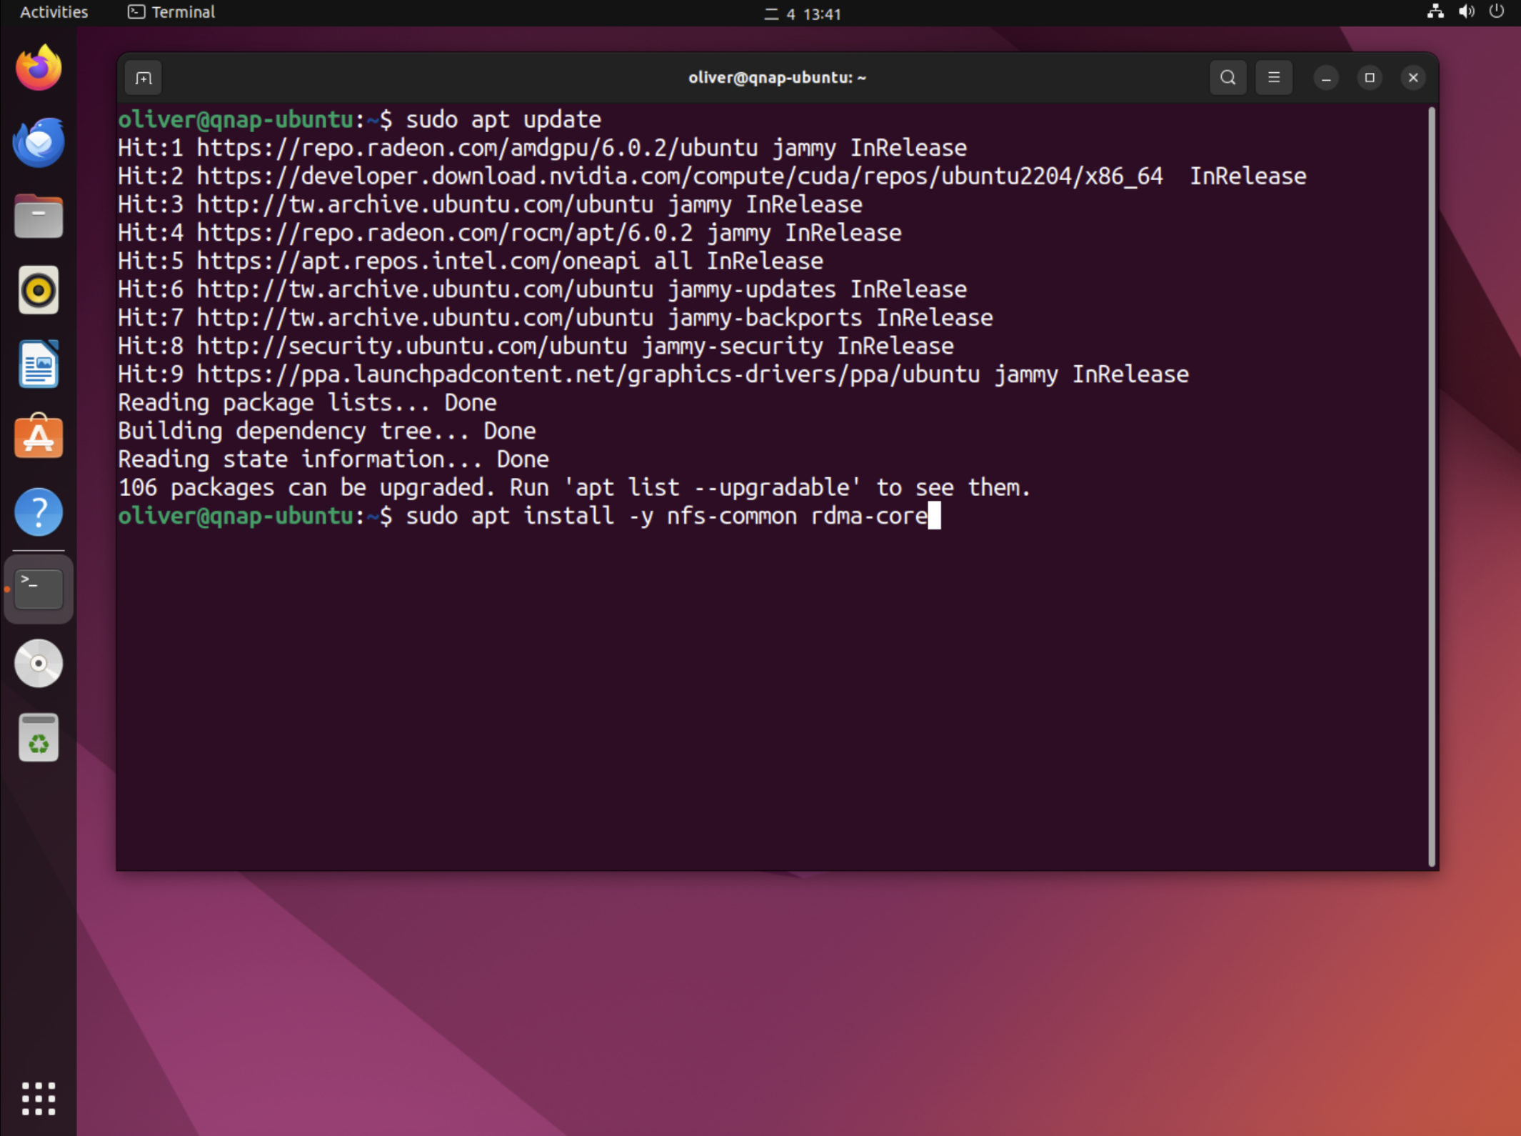This screenshot has height=1136, width=1521.
Task: Click the jammy-backports InRelease line
Action: 556,317
